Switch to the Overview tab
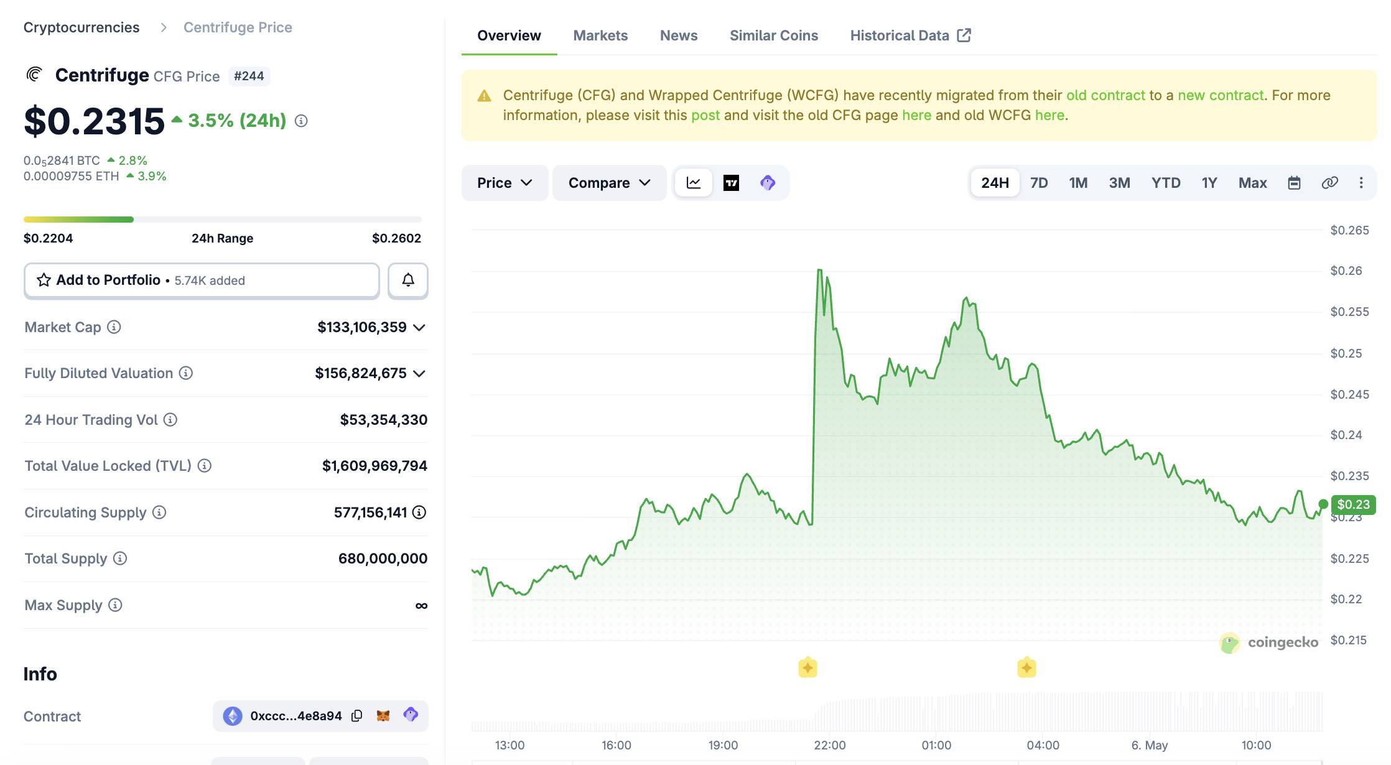The height and width of the screenshot is (765, 1391). [509, 35]
